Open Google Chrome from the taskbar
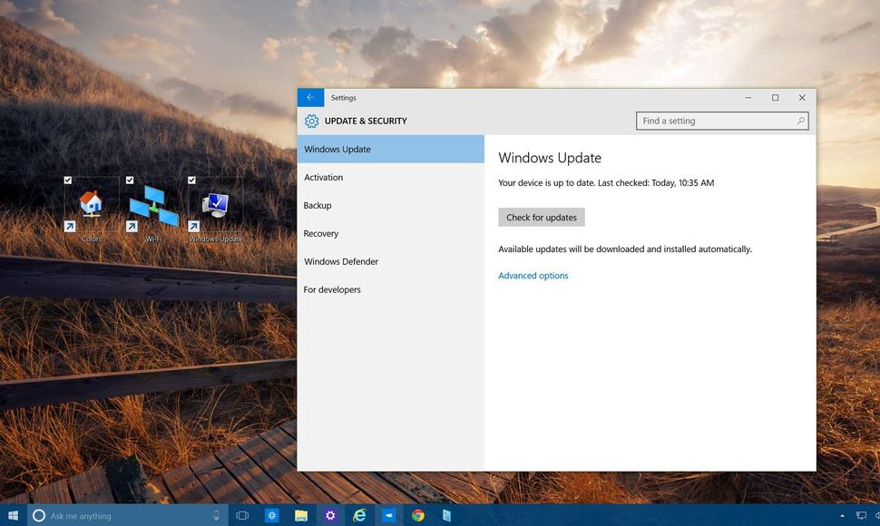Image resolution: width=880 pixels, height=526 pixels. tap(417, 514)
